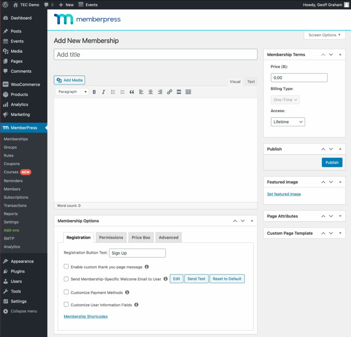Click Edit welcome email button
This screenshot has height=337, width=351.
(x=176, y=279)
